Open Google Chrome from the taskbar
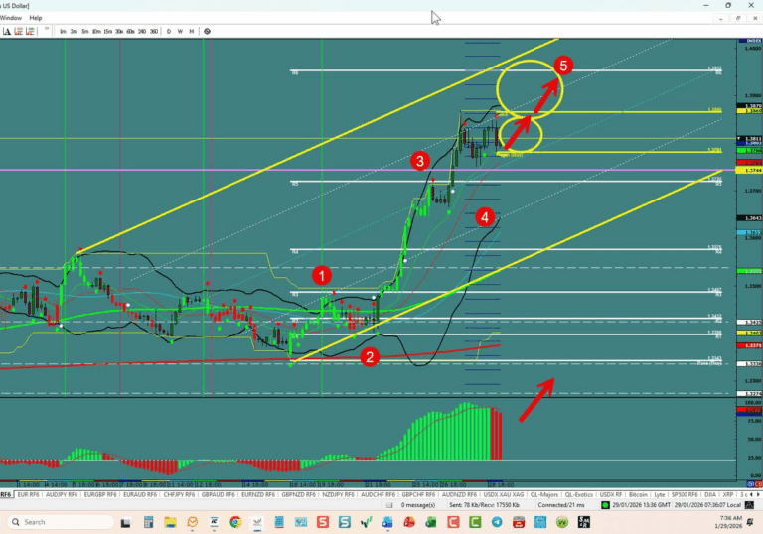Viewport: 763px width, 534px height. (235, 522)
